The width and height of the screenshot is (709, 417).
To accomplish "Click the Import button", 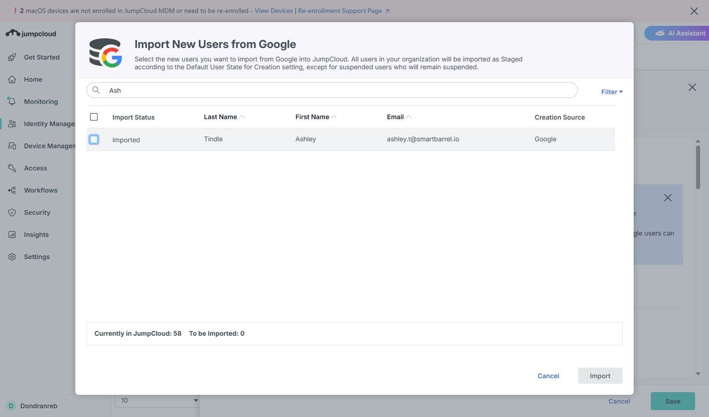I will coord(600,376).
